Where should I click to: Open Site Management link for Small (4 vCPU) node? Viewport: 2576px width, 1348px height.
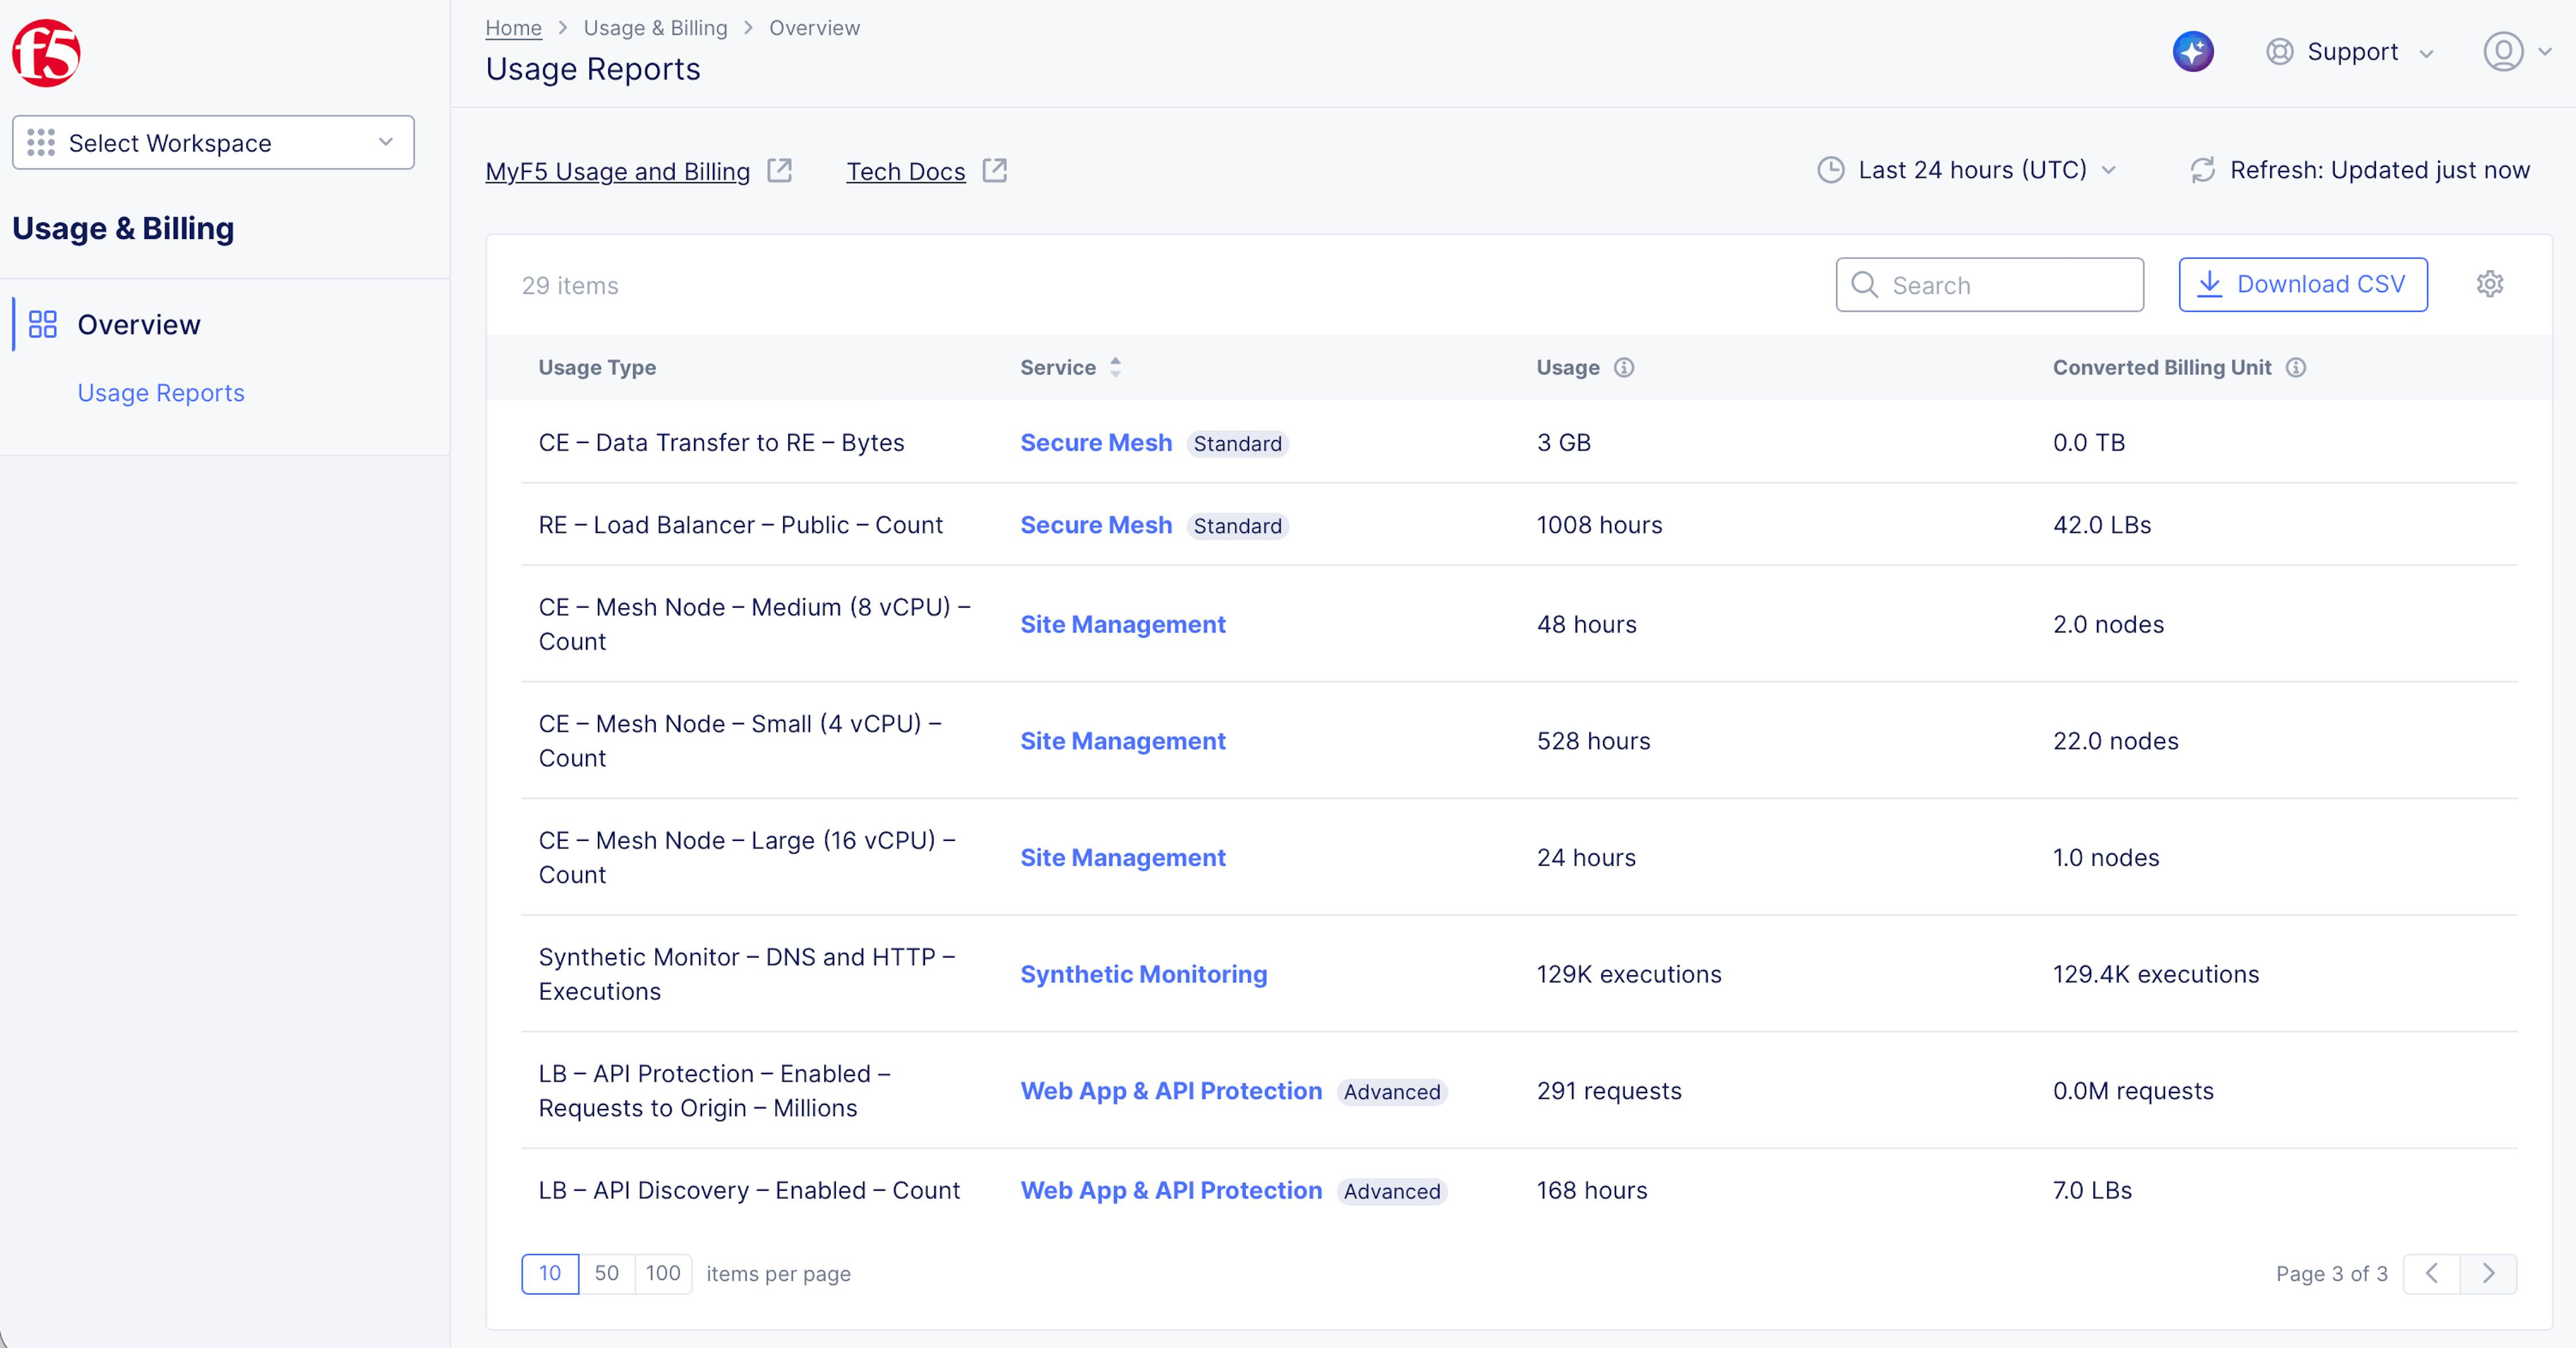pyautogui.click(x=1122, y=741)
